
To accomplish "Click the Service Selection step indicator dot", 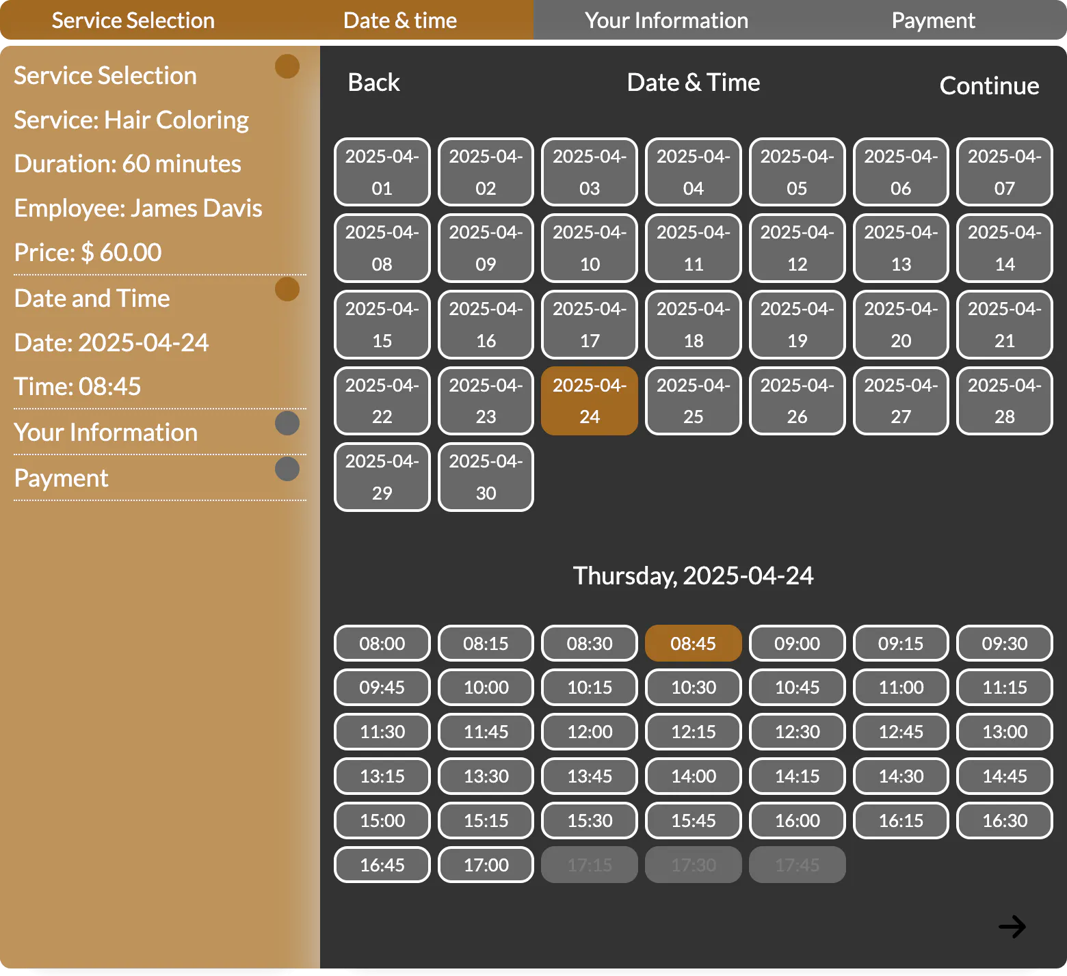I will point(287,66).
